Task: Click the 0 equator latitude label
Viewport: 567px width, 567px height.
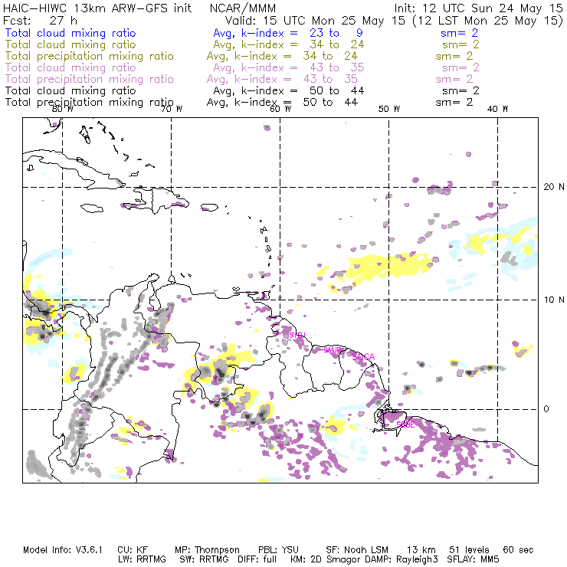Action: pyautogui.click(x=546, y=409)
